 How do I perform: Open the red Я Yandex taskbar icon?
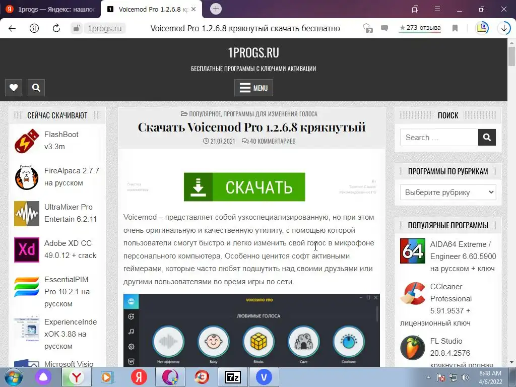(x=139, y=377)
